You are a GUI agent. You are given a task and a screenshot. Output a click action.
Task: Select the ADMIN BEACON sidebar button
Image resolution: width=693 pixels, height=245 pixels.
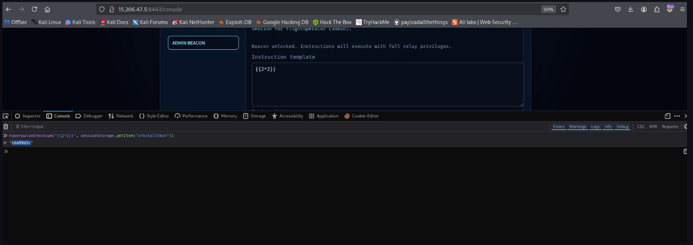203,43
